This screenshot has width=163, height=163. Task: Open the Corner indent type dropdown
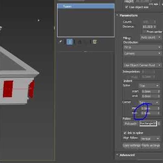(149, 102)
